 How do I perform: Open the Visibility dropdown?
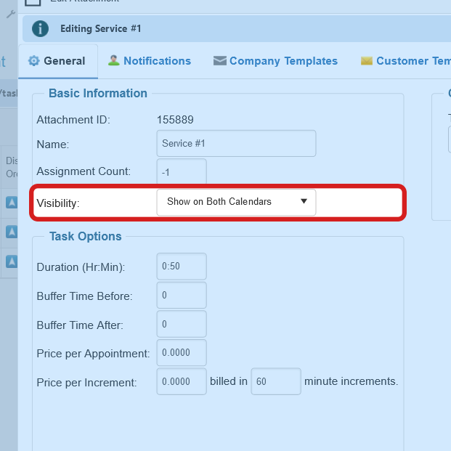(236, 202)
